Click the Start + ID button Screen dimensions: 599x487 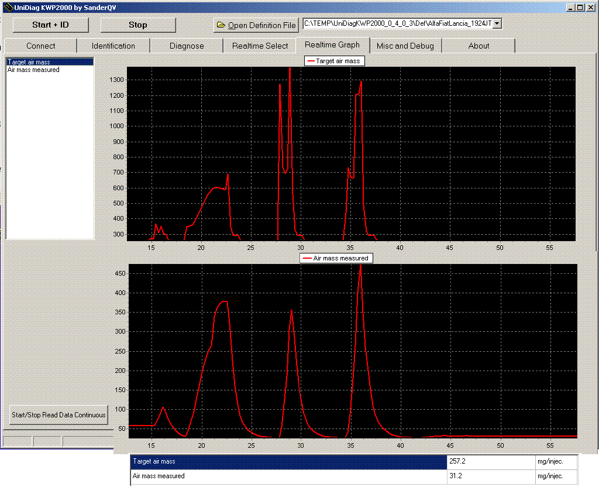50,25
